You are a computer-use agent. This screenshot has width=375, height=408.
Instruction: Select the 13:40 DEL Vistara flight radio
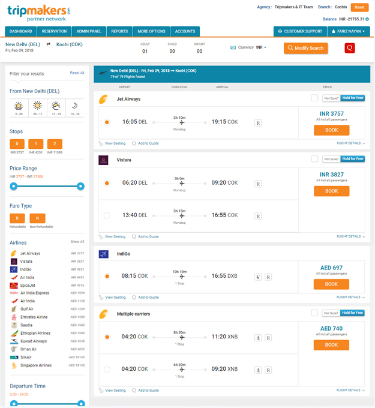(x=107, y=215)
